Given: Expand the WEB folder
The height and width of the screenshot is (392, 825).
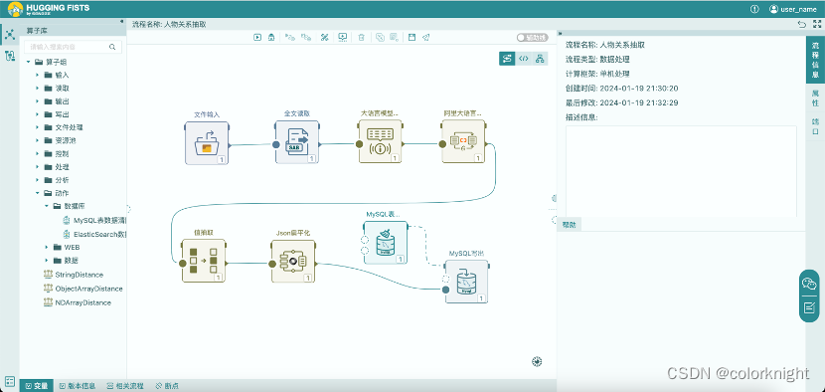Looking at the screenshot, I should point(47,247).
